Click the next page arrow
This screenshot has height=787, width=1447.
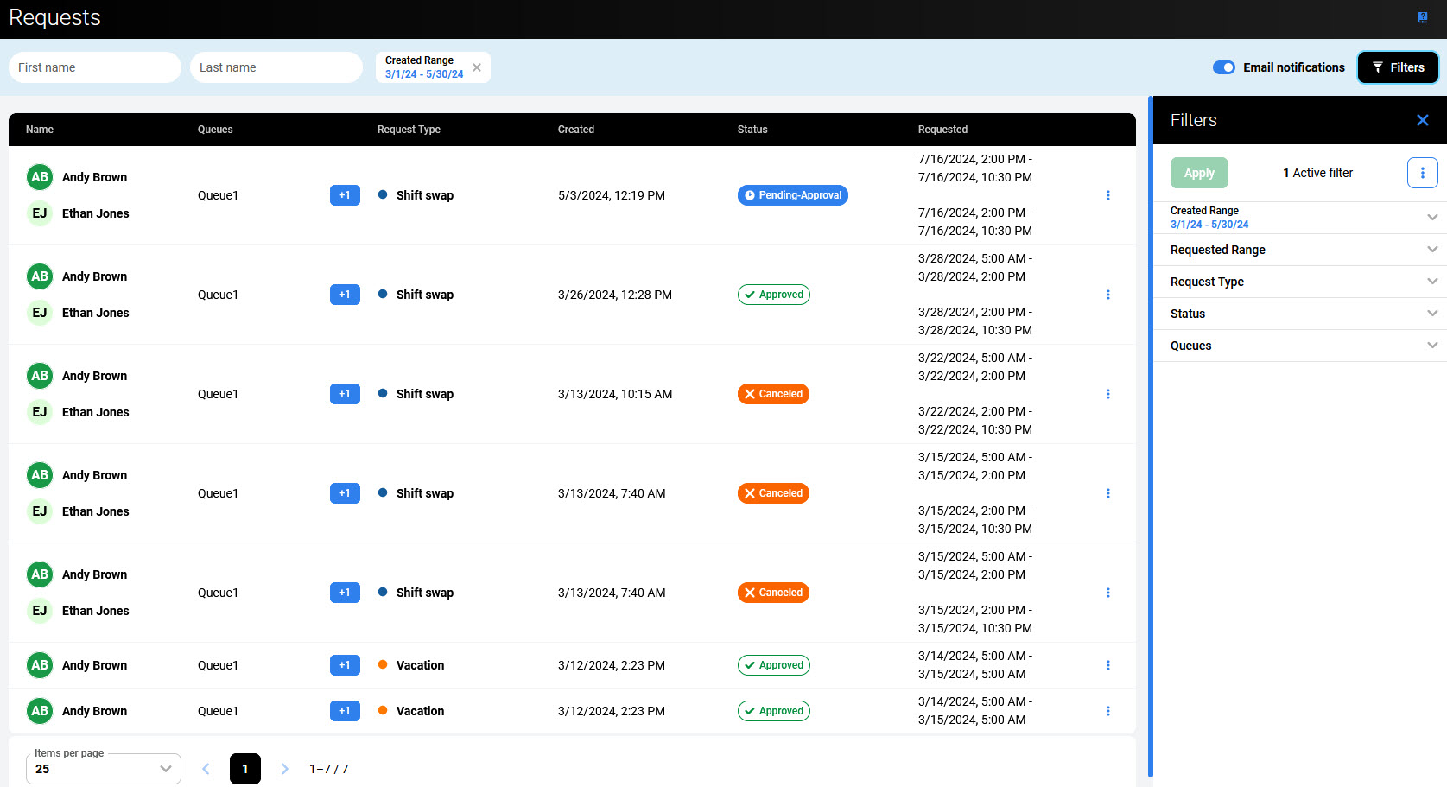[x=284, y=769]
